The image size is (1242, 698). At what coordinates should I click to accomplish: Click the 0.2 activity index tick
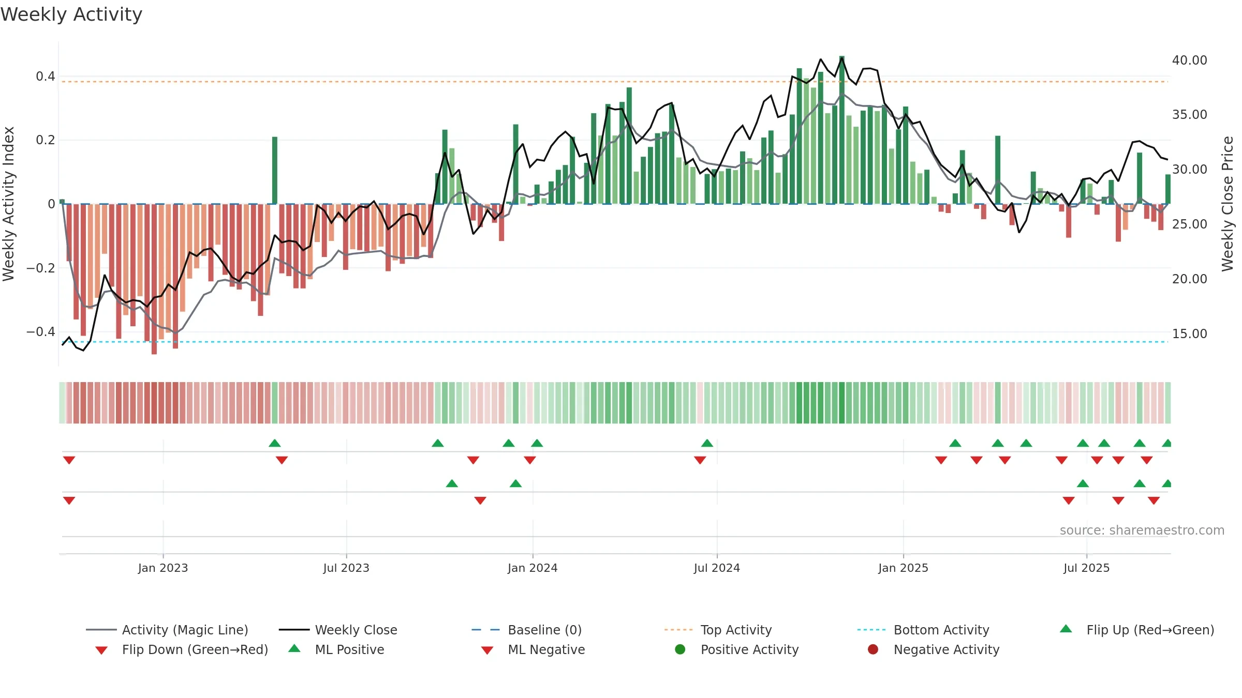click(x=45, y=140)
